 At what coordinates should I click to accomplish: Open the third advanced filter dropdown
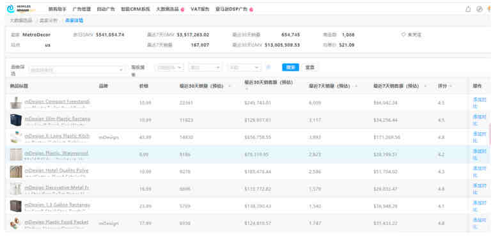pos(244,68)
